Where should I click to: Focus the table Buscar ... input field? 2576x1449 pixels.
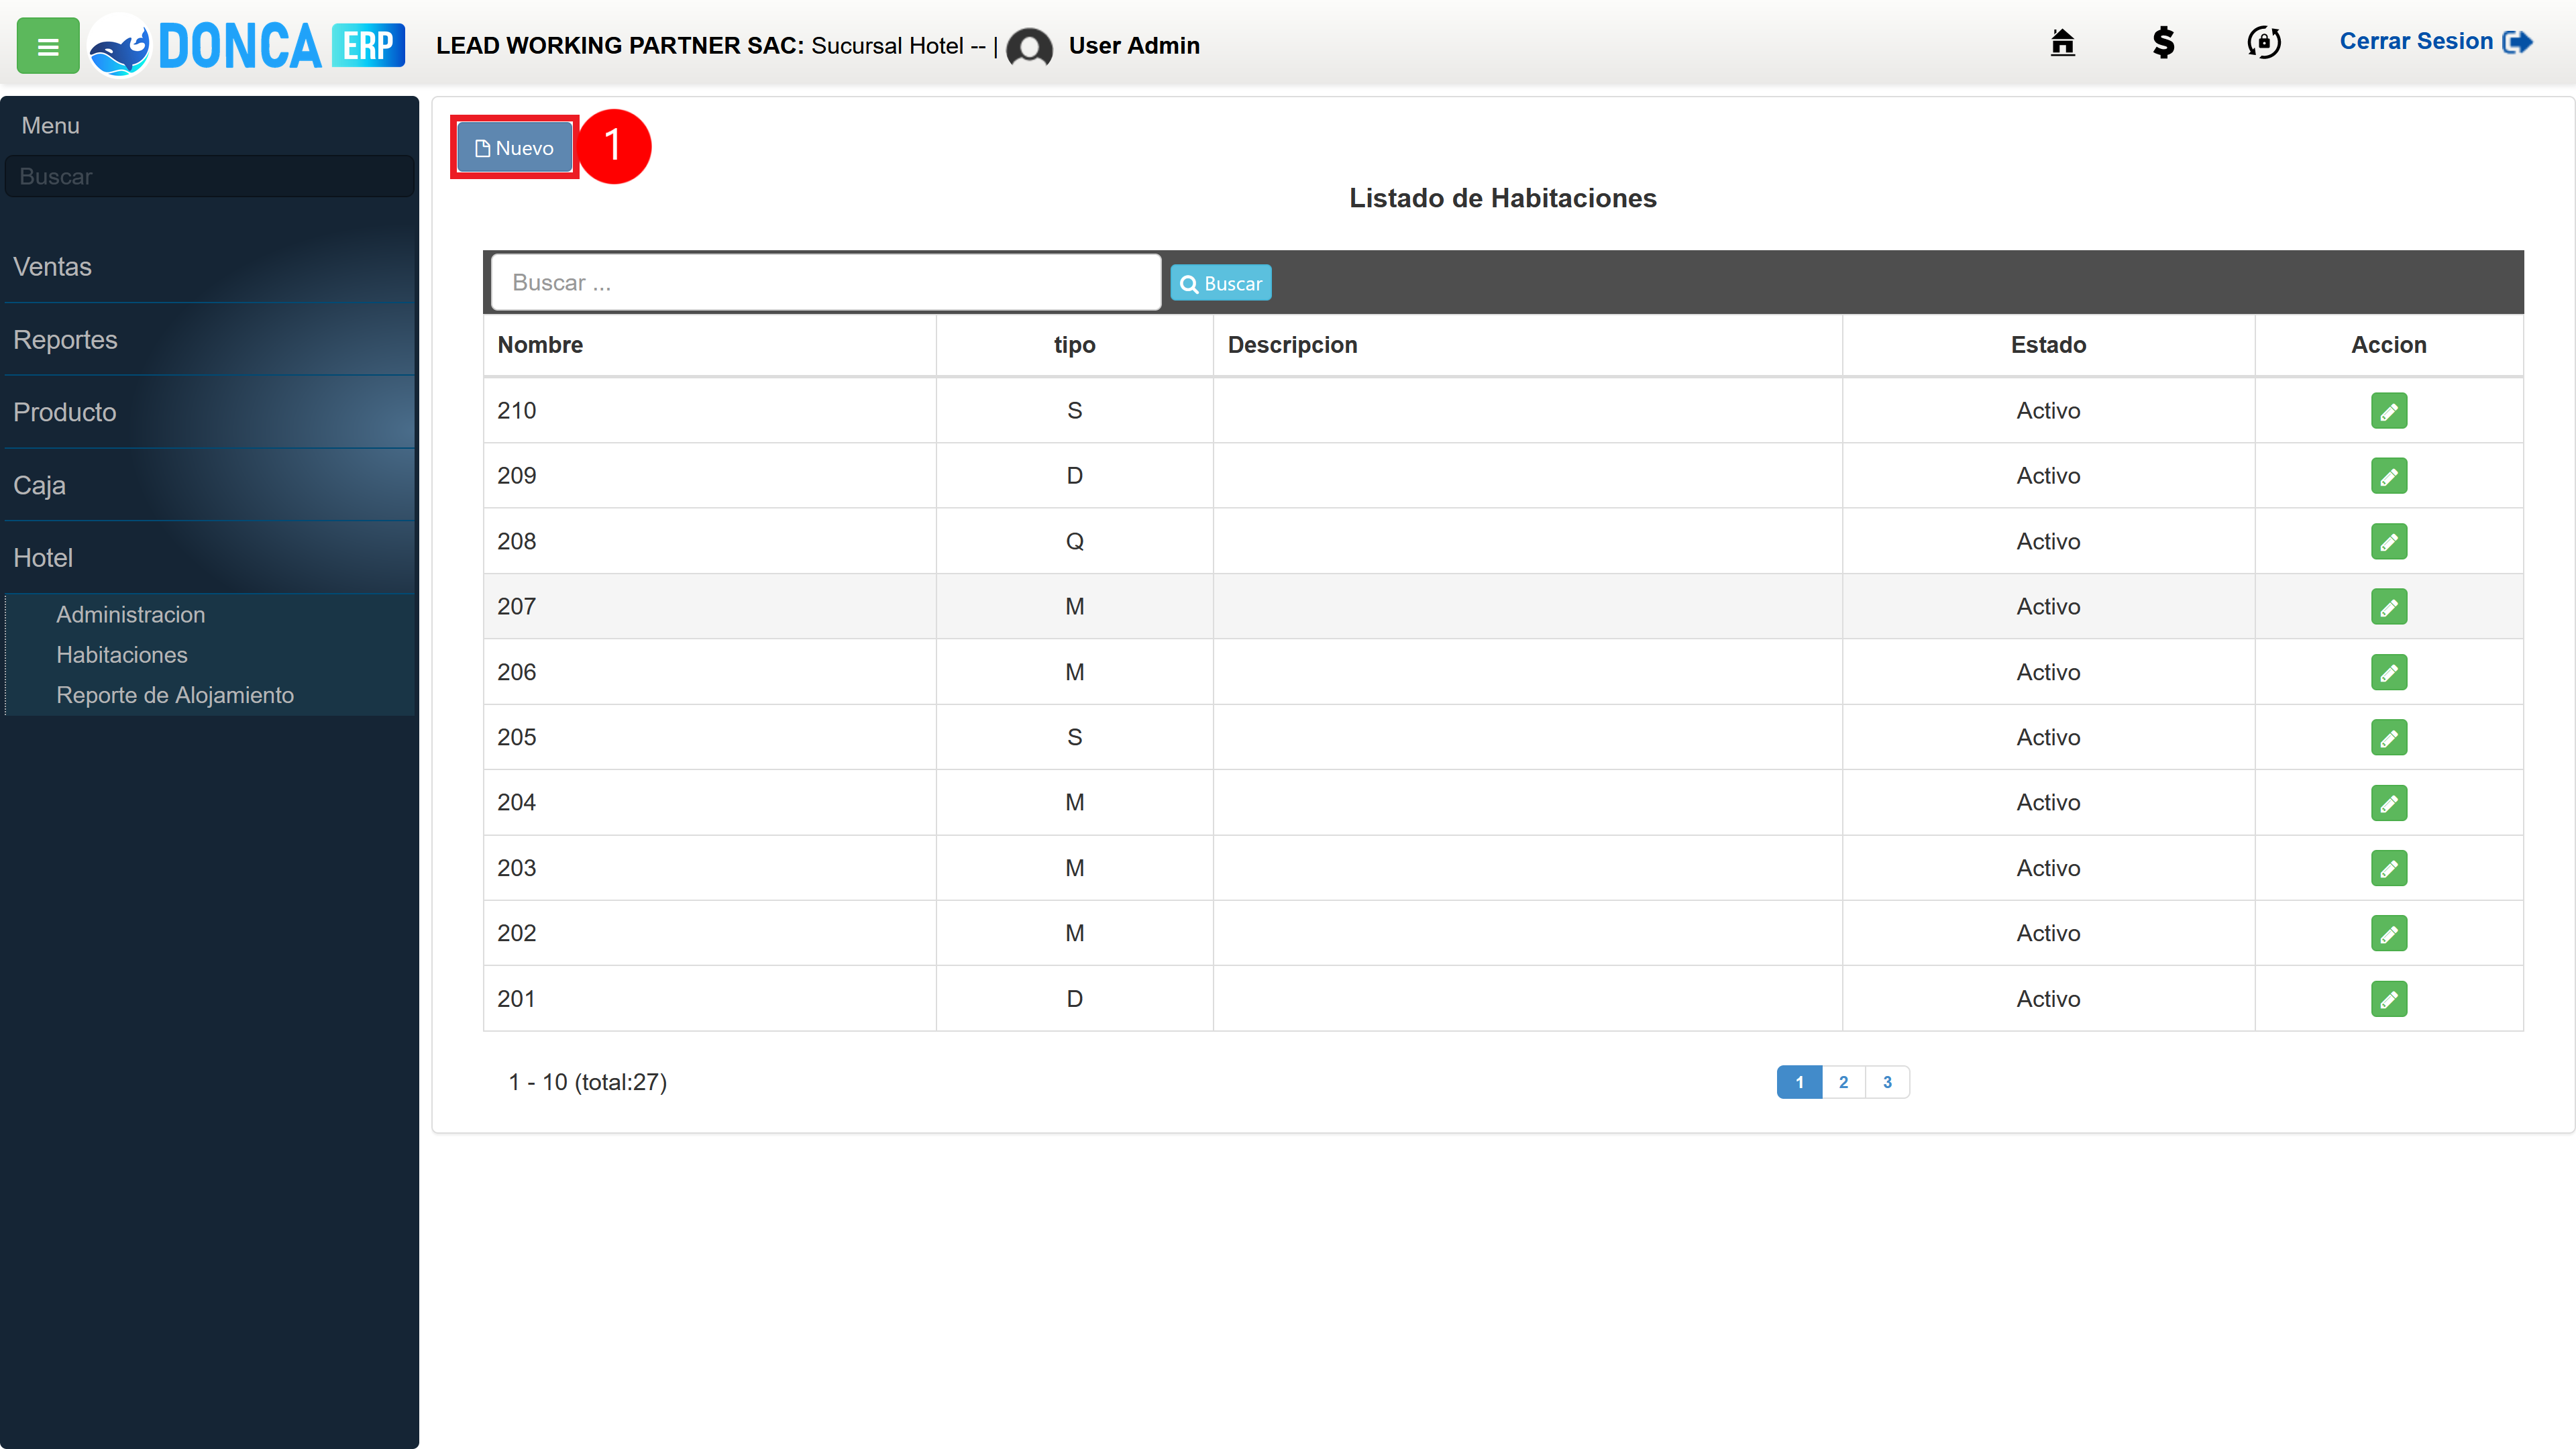point(826,283)
